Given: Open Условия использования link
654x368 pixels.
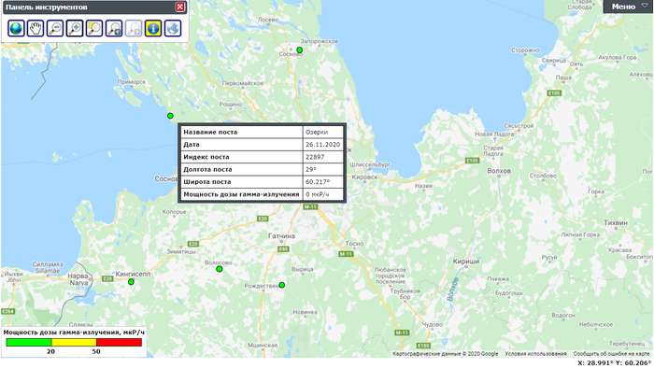Looking at the screenshot, I should point(535,354).
